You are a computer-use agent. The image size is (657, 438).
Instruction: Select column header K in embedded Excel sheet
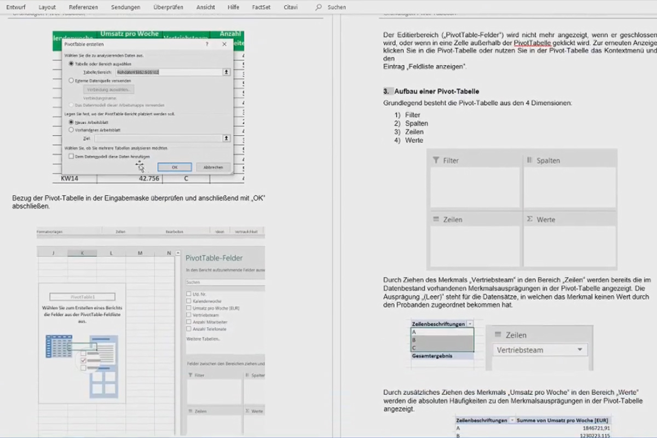point(82,253)
